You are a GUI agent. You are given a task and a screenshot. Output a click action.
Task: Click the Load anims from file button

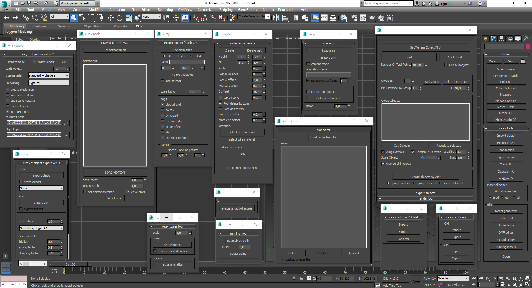click(x=323, y=137)
